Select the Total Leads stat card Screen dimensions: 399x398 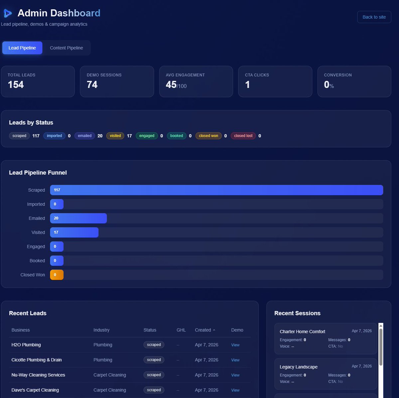38,81
